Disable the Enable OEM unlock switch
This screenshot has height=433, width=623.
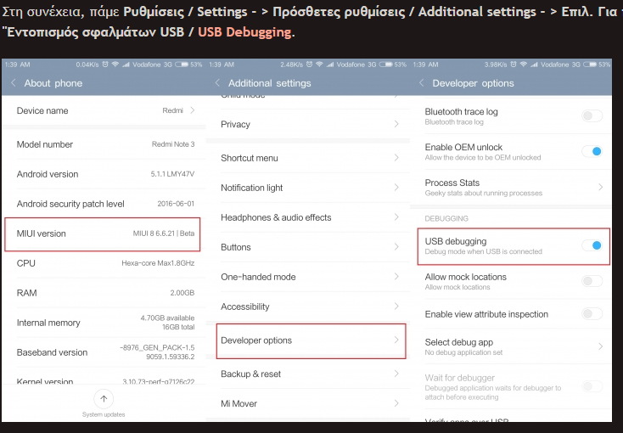pyautogui.click(x=592, y=151)
